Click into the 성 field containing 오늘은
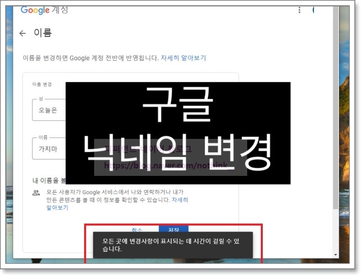The width and height of the screenshot is (361, 275). (49, 110)
